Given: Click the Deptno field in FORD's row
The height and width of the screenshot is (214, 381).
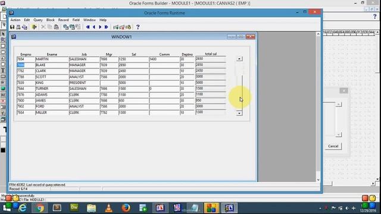Looking at the screenshot, I should 187,106.
